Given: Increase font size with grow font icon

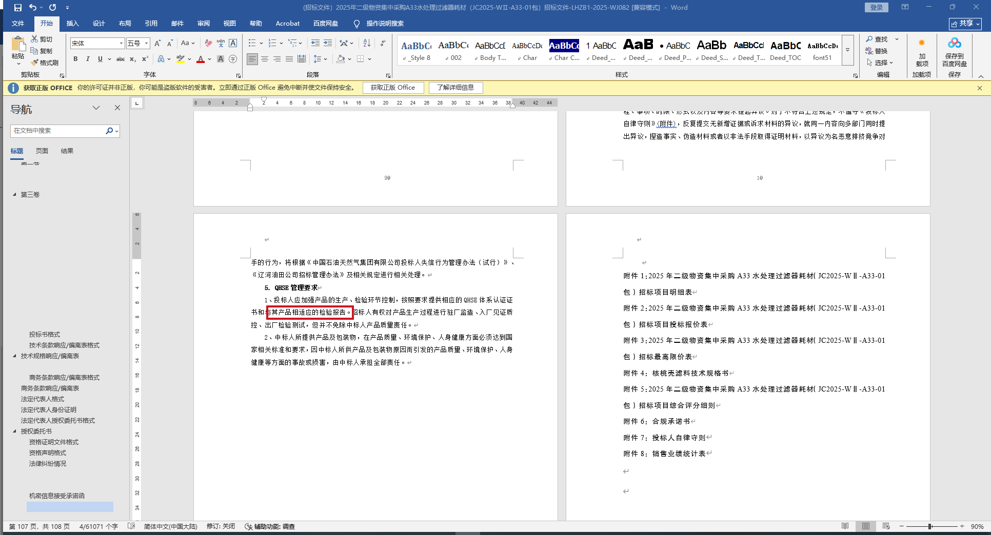Looking at the screenshot, I should [x=157, y=43].
